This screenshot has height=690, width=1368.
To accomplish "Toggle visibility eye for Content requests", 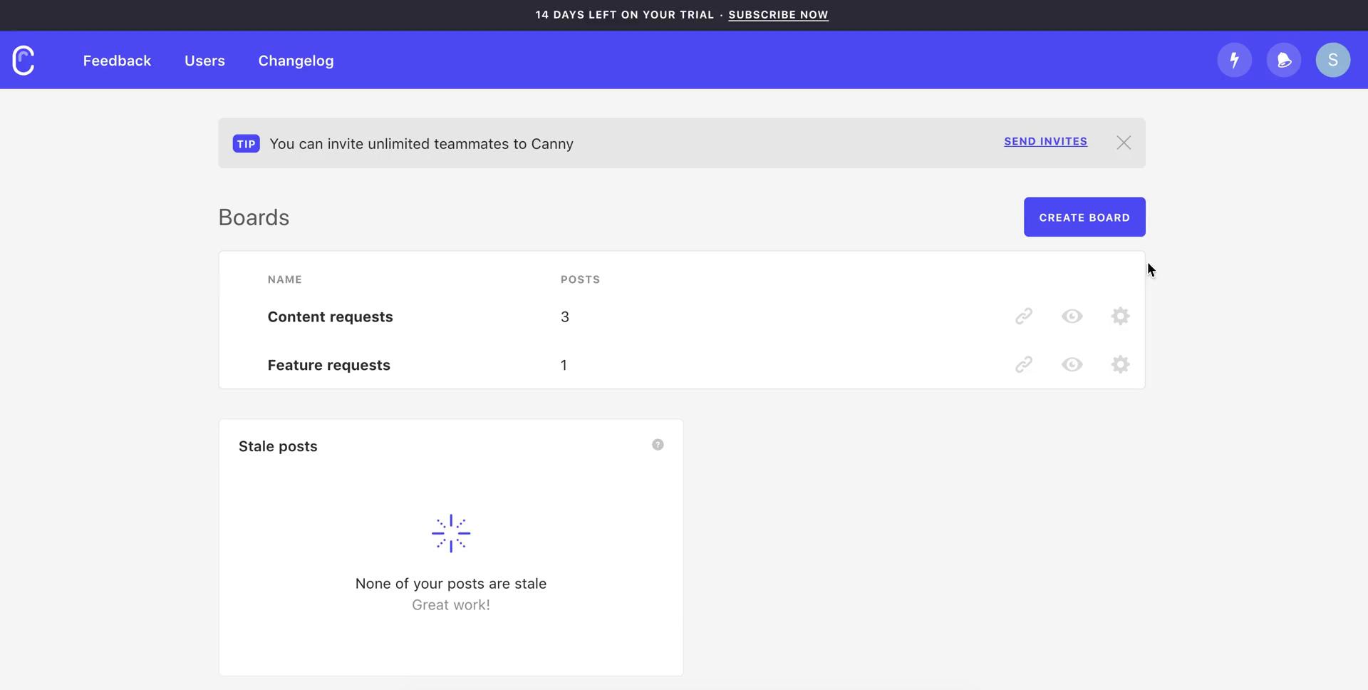I will (1072, 316).
